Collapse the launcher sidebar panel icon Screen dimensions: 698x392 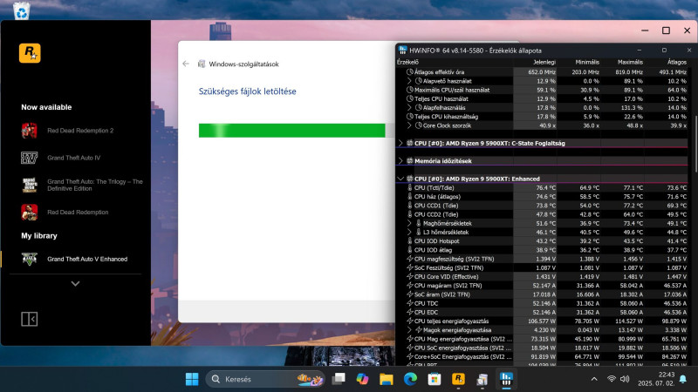(30, 319)
